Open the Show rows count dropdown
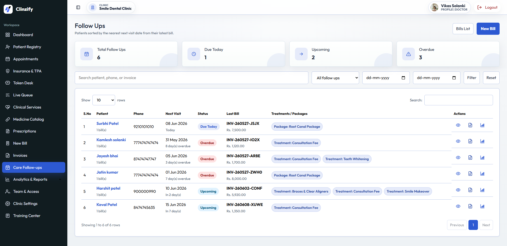 pyautogui.click(x=104, y=100)
